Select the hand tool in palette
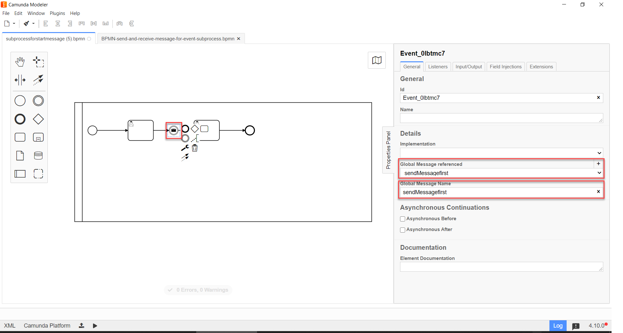This screenshot has width=623, height=333. 20,62
